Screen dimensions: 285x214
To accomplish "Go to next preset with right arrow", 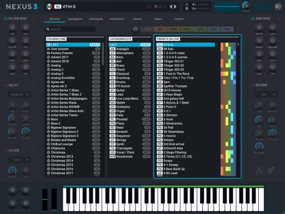I will pyautogui.click(x=175, y=7).
